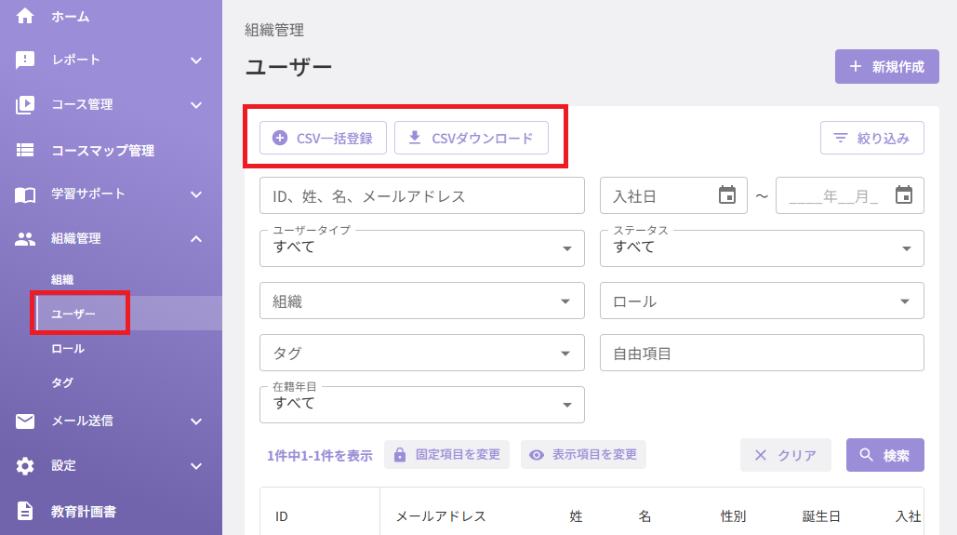Viewport: 957px width, 535px height.
Task: Click the 性別 column header
Action: click(x=733, y=516)
